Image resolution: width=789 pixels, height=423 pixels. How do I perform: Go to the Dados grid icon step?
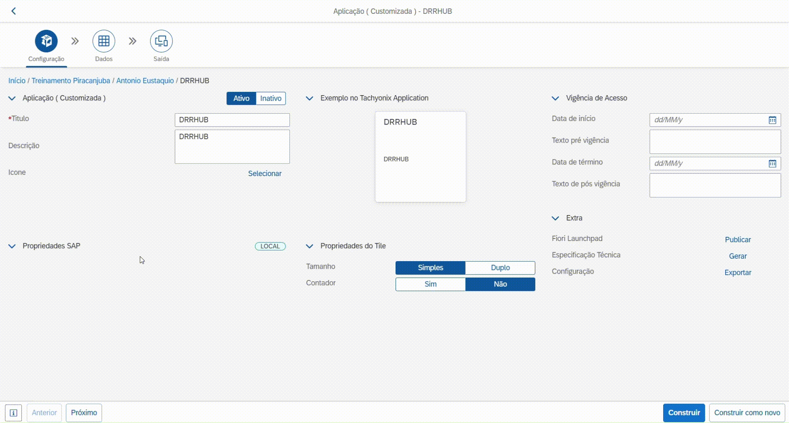click(x=104, y=41)
